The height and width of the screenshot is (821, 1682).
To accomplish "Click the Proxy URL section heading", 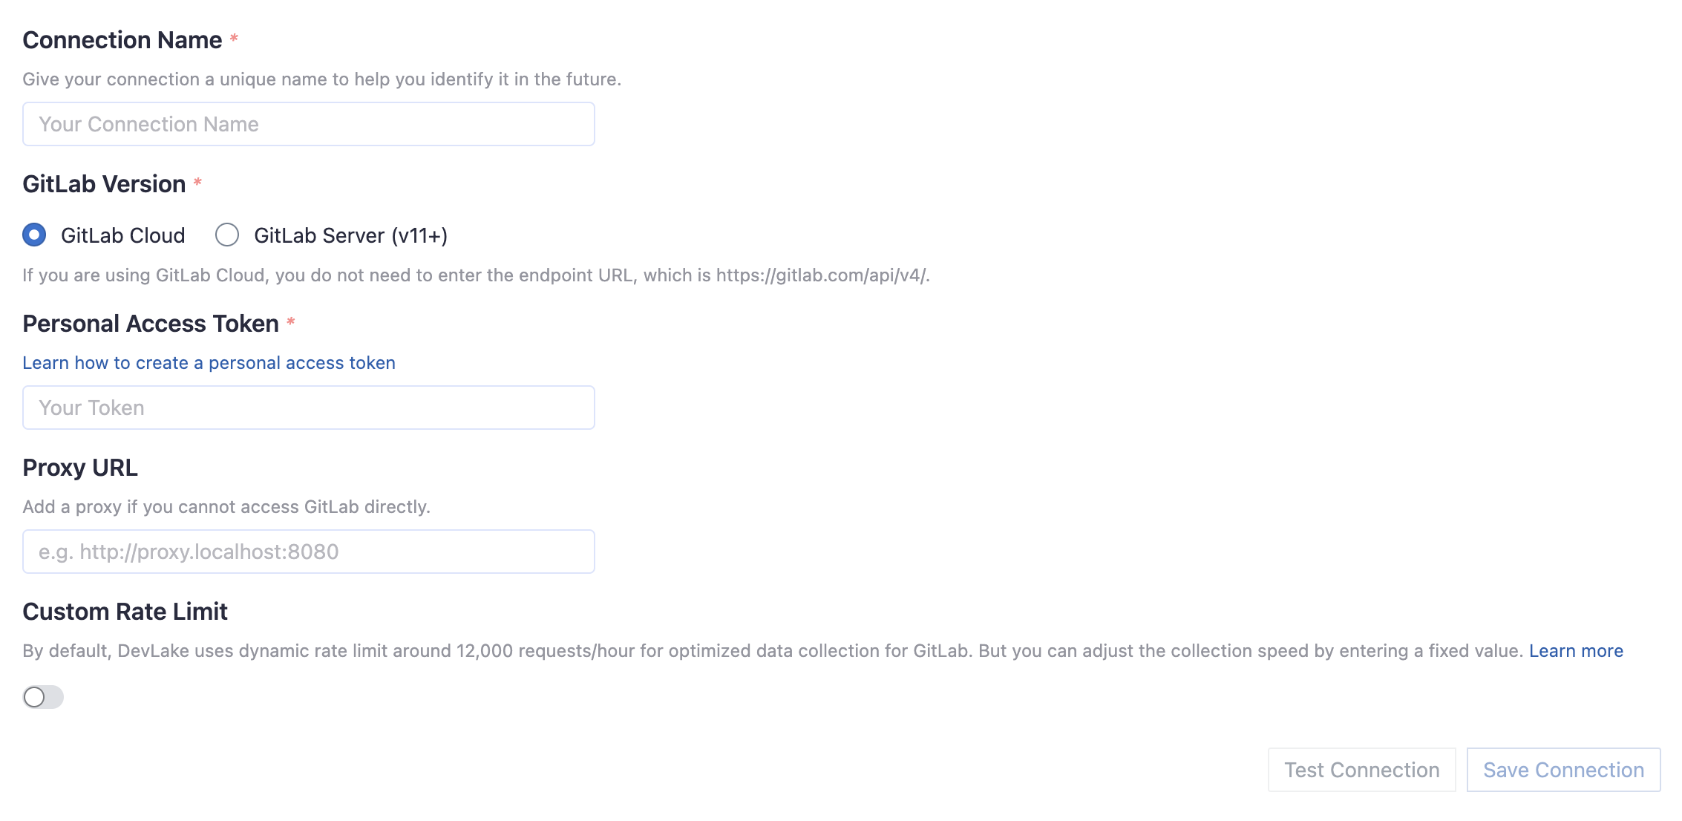I will [x=79, y=468].
